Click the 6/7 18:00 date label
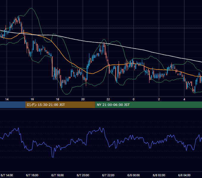Image resolution: width=202 pixels, height=178 pixels. pyautogui.click(x=57, y=175)
